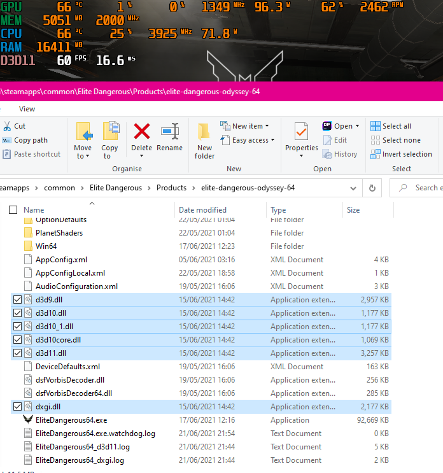Viewport: 443px width, 473px height.
Task: Click the Select none icon
Action: tap(376, 140)
